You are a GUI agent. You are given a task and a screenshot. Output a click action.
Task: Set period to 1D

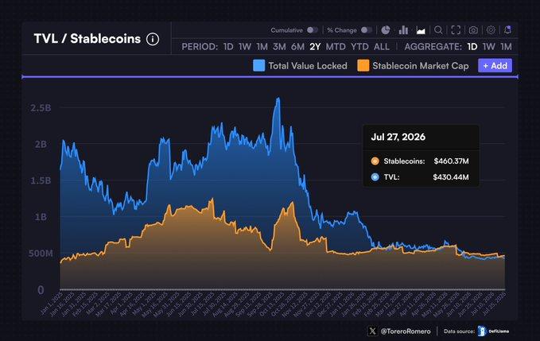[228, 47]
